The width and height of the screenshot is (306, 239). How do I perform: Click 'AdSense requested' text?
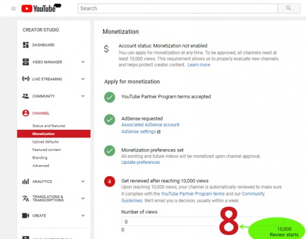point(142,119)
